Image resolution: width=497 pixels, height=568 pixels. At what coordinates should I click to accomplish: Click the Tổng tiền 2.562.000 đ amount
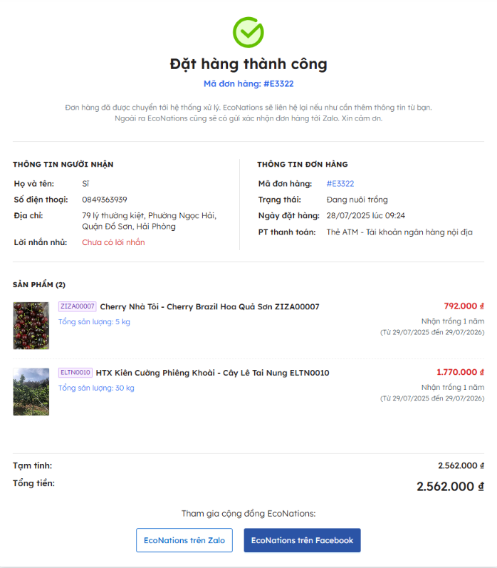(x=450, y=486)
